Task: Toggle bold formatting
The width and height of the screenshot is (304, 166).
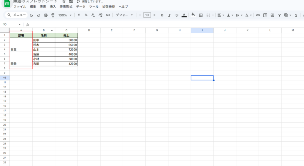Action: (x=162, y=15)
